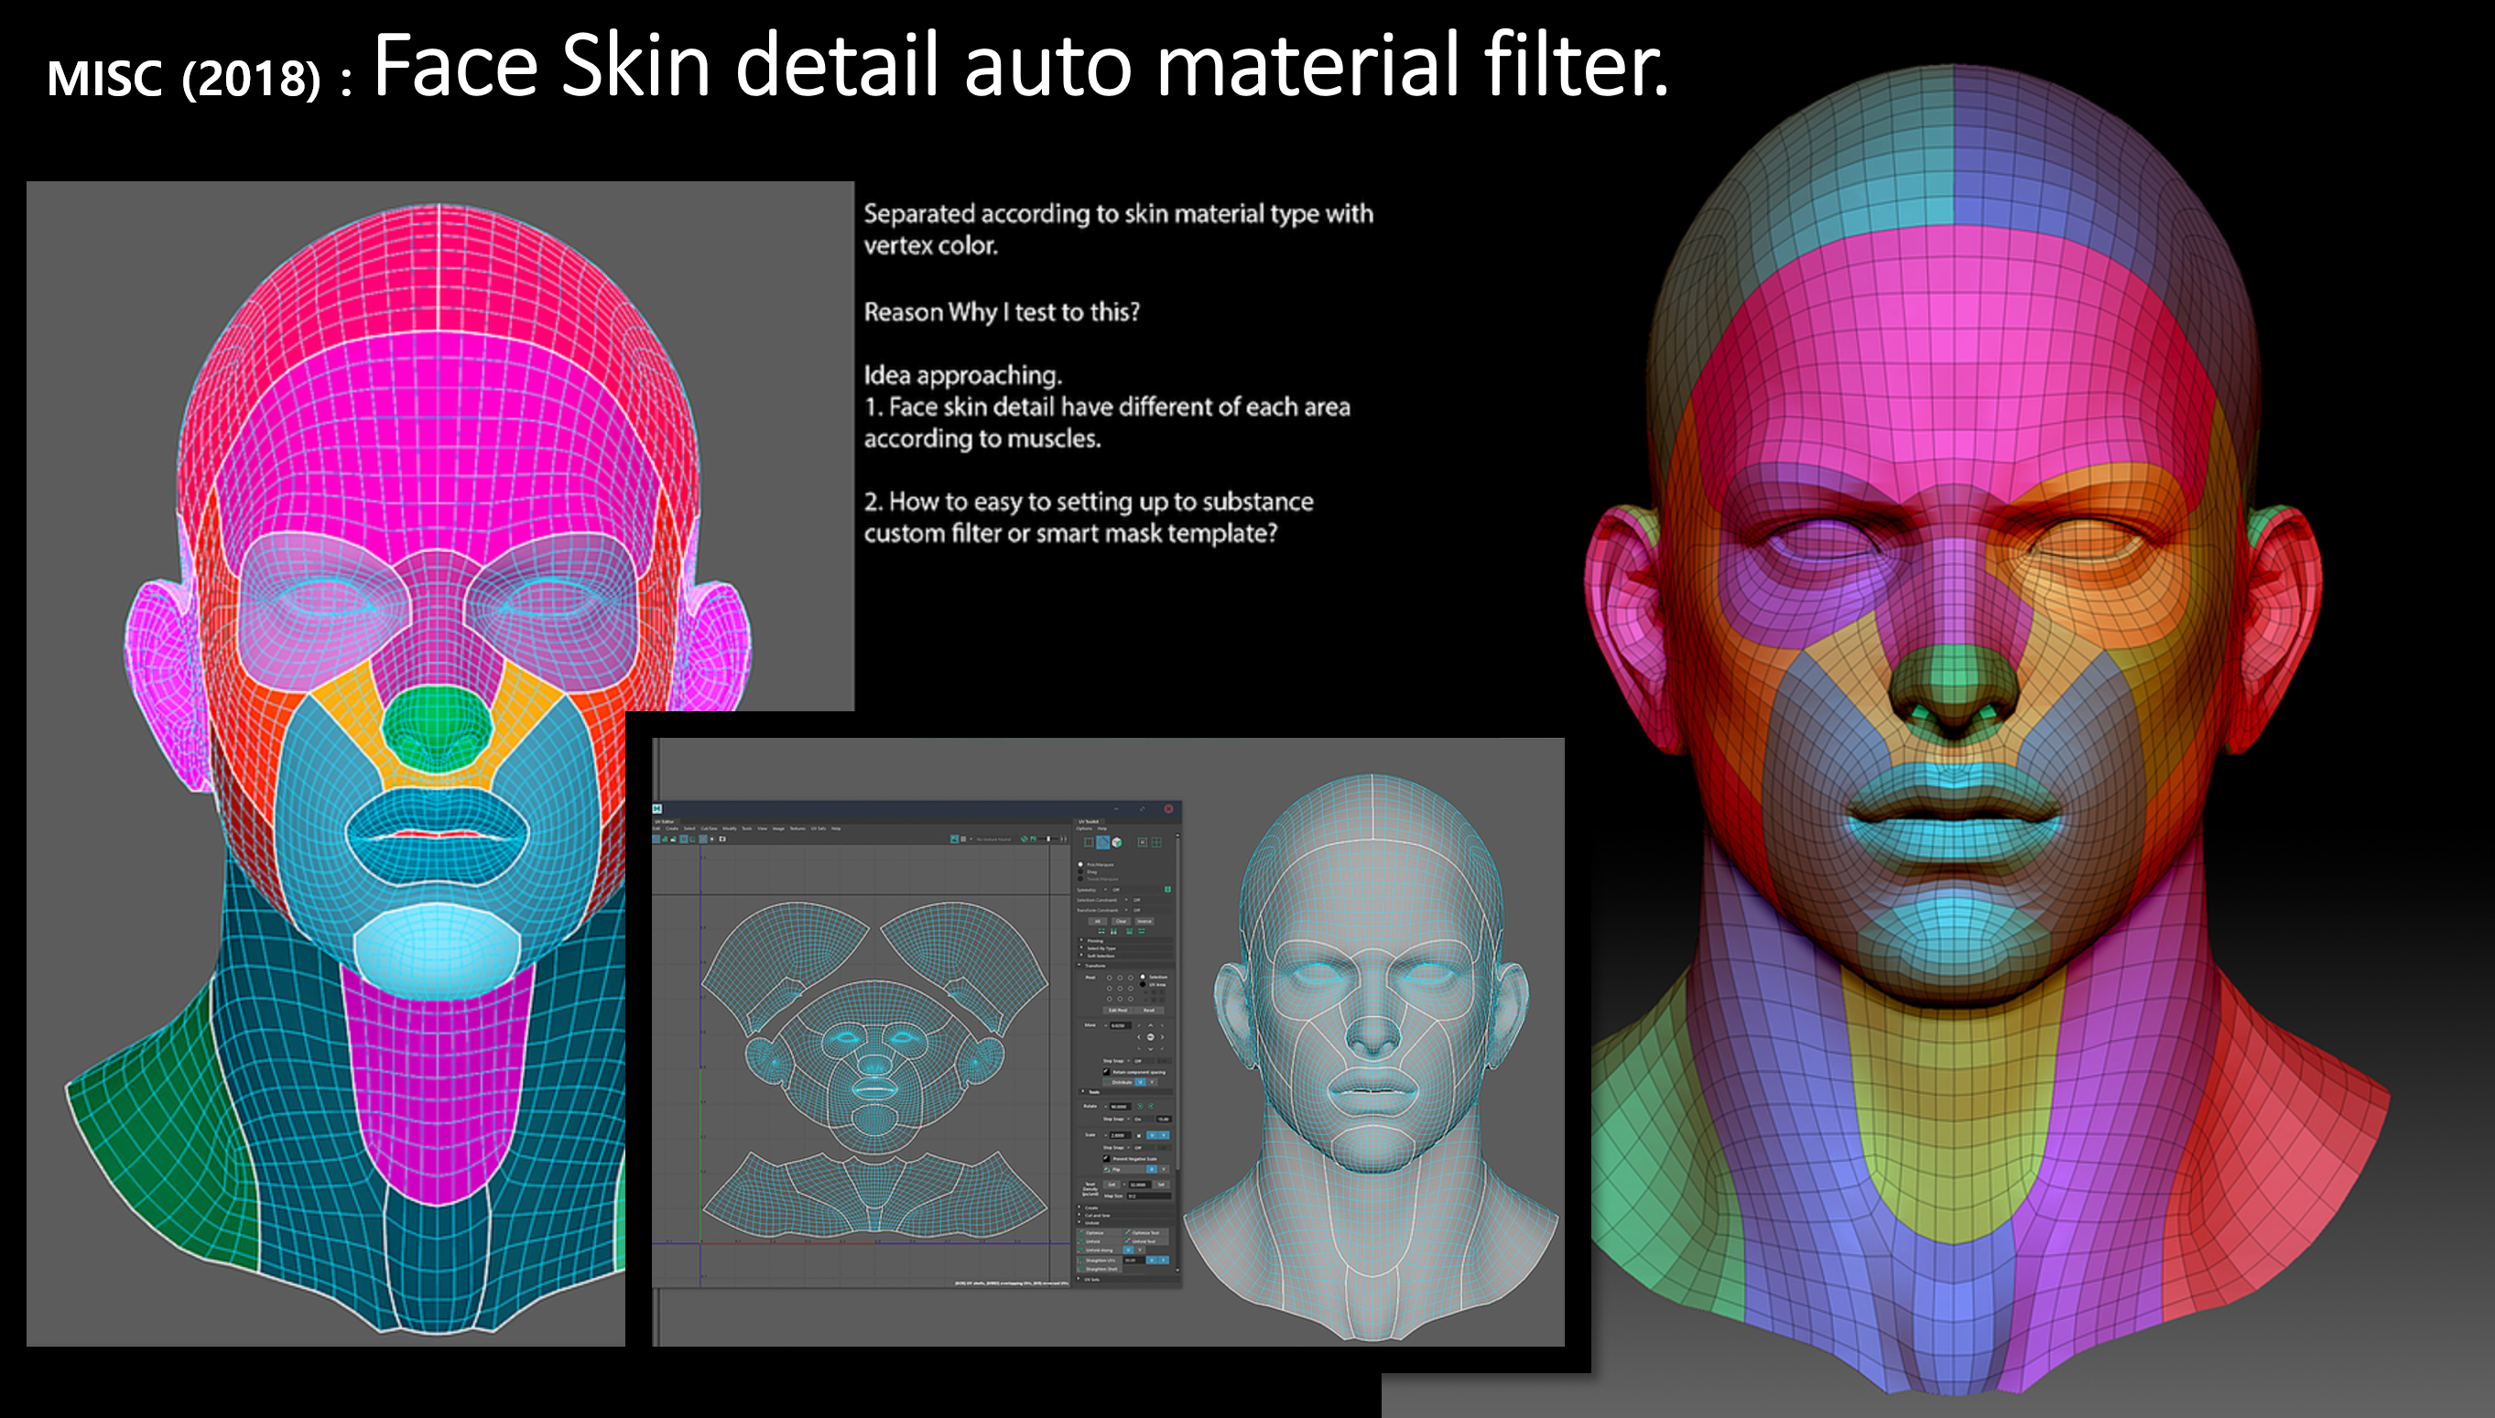Viewport: 2495px width, 1418px height.
Task: Toggle Retain component spacing checkbox
Action: (1107, 1072)
